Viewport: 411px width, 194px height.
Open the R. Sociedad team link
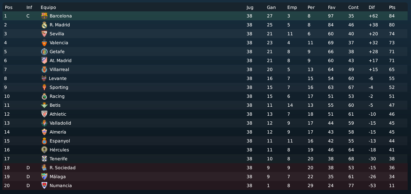(x=63, y=168)
